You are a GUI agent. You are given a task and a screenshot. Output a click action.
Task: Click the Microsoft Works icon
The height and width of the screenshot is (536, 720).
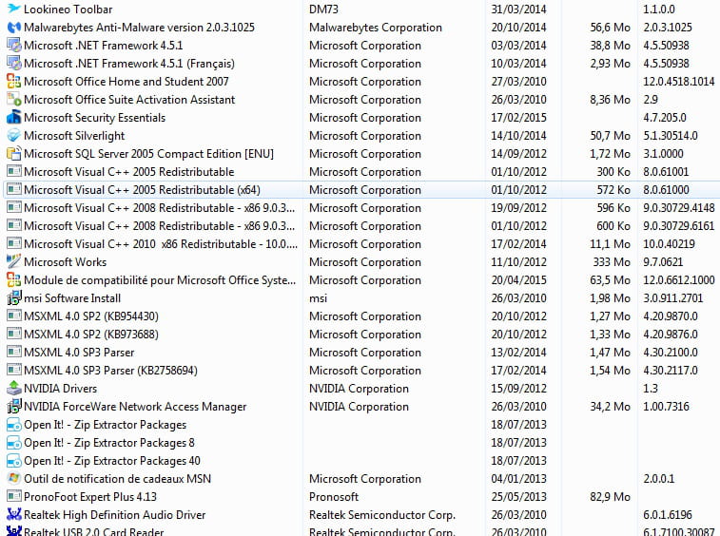coord(13,262)
